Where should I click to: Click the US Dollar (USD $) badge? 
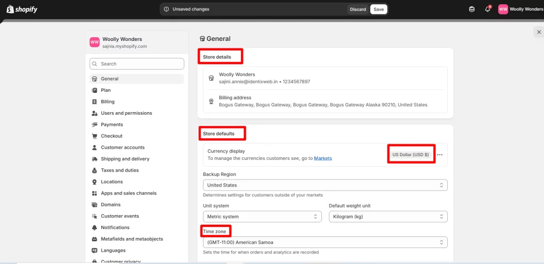[x=411, y=155]
